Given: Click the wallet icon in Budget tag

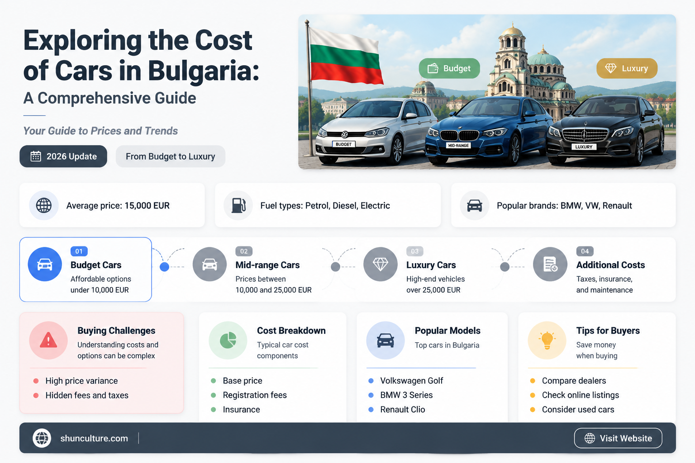Looking at the screenshot, I should [x=433, y=68].
